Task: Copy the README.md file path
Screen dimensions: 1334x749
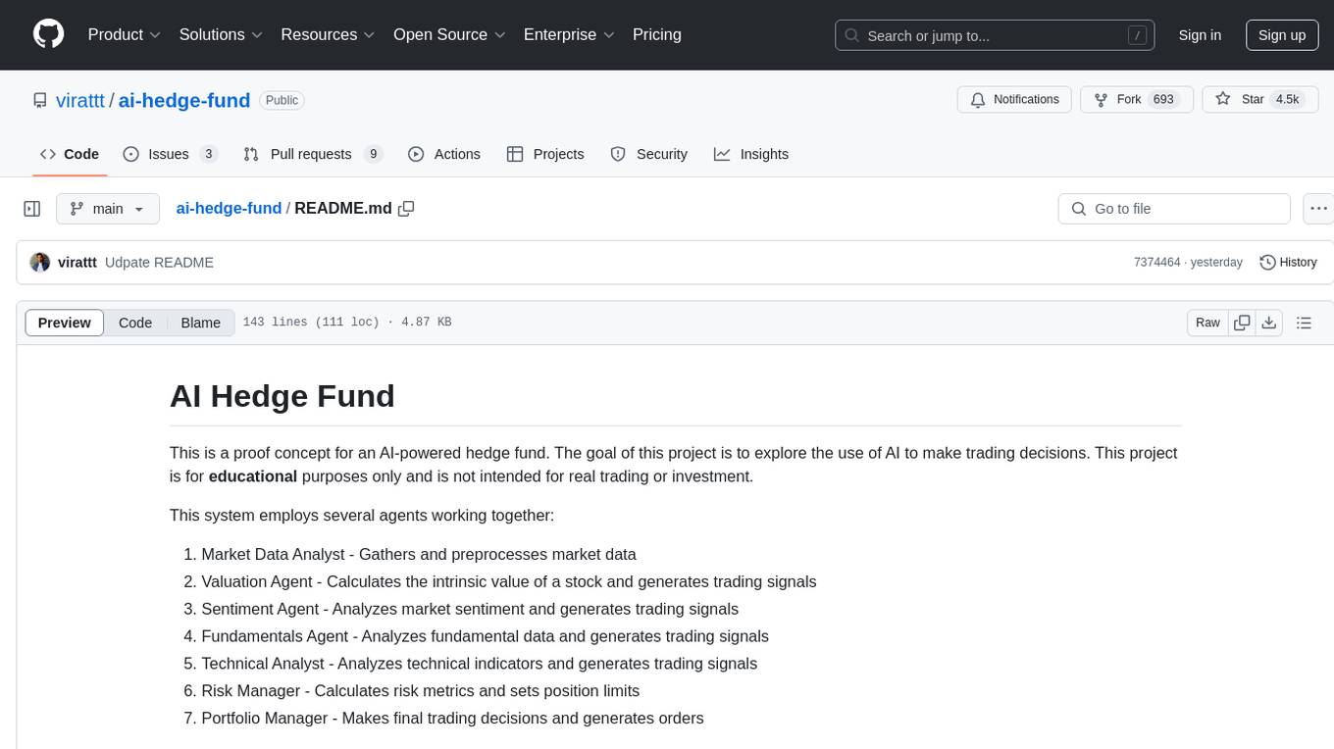Action: (x=406, y=209)
